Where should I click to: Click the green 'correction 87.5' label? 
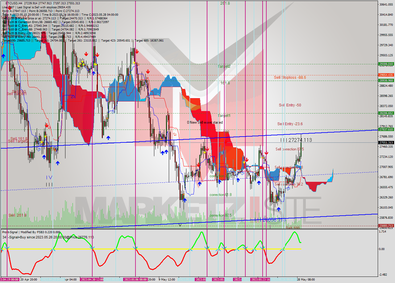coord(220,215)
